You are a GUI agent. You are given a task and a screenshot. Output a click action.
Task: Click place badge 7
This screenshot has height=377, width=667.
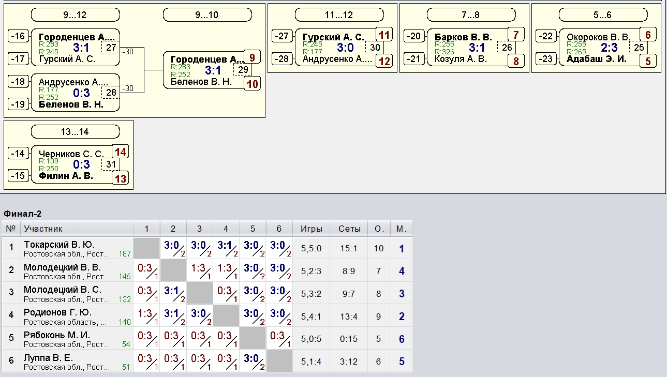coord(516,35)
